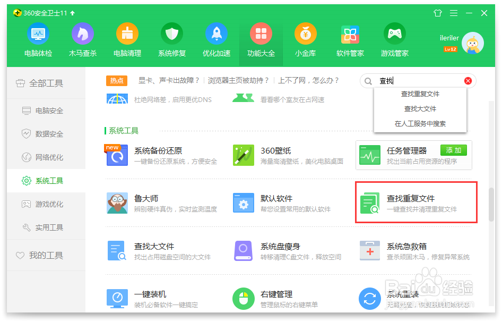The image size is (502, 321).
Task: Launch 系统备份还原 tool icon
Action: 117,155
